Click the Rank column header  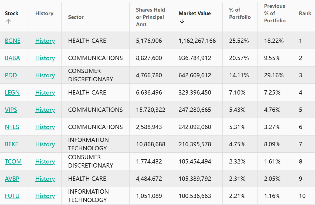tap(305, 13)
